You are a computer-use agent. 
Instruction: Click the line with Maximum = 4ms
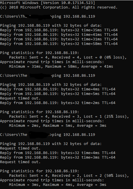58,185
